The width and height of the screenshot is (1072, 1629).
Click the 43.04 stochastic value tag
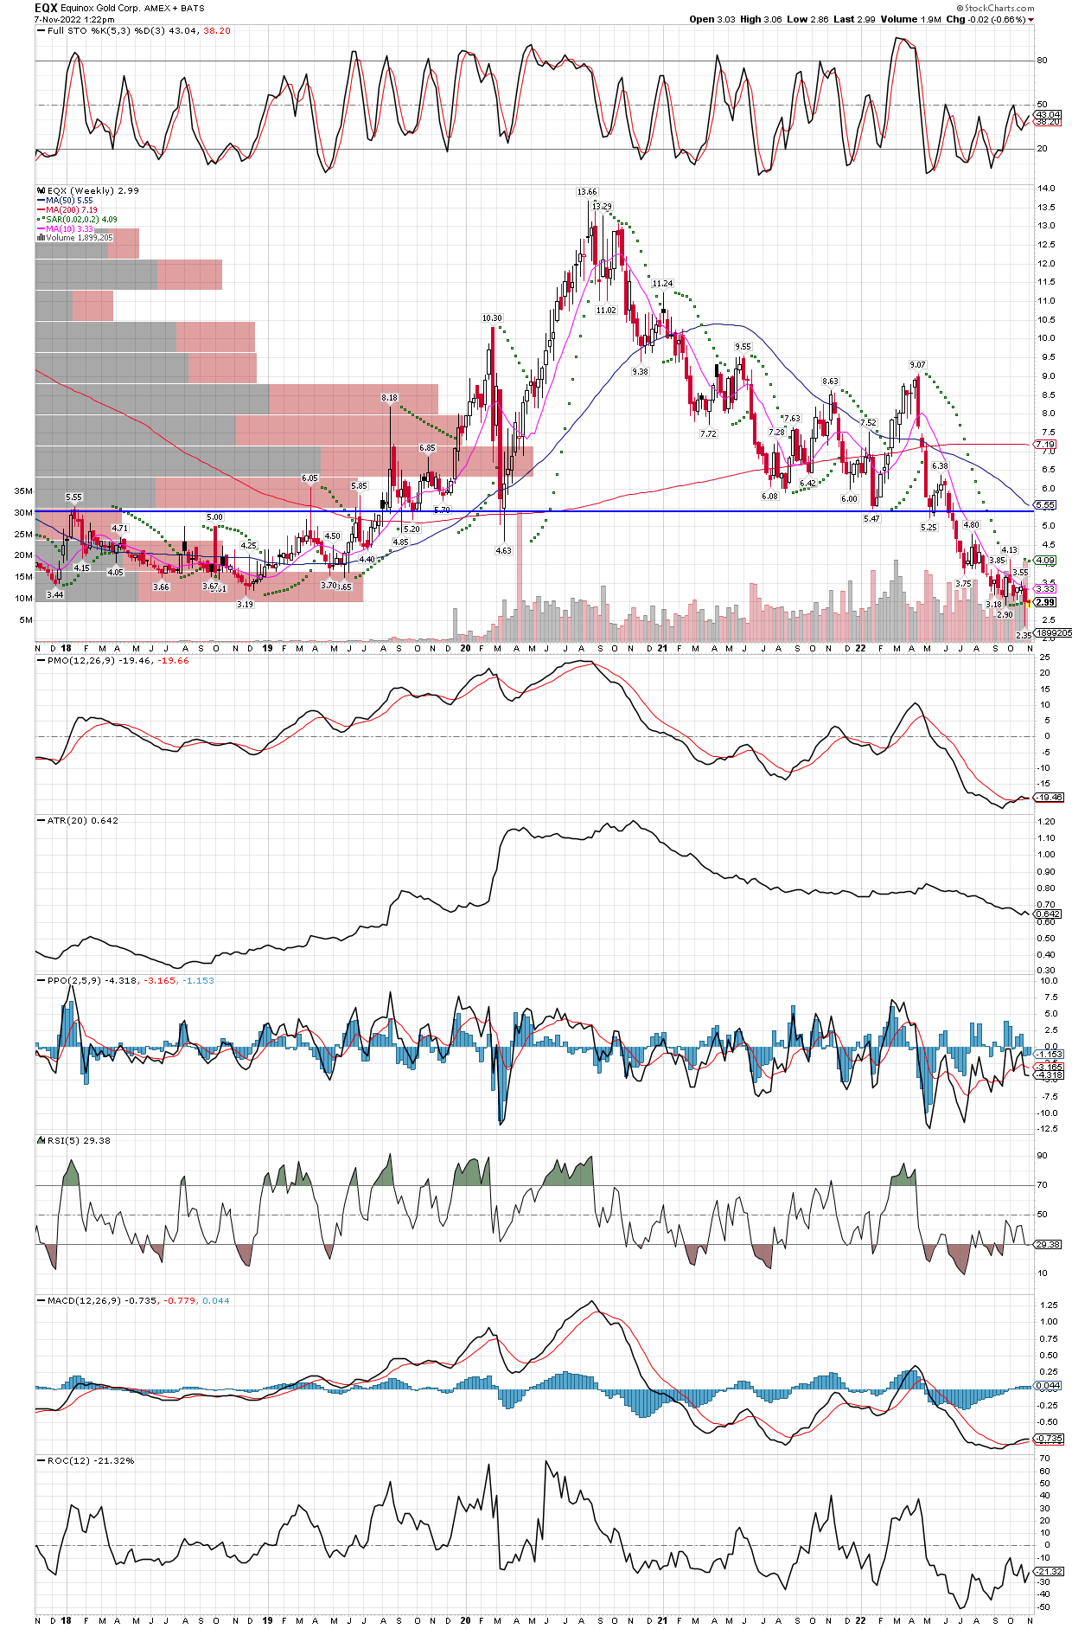[x=1048, y=114]
